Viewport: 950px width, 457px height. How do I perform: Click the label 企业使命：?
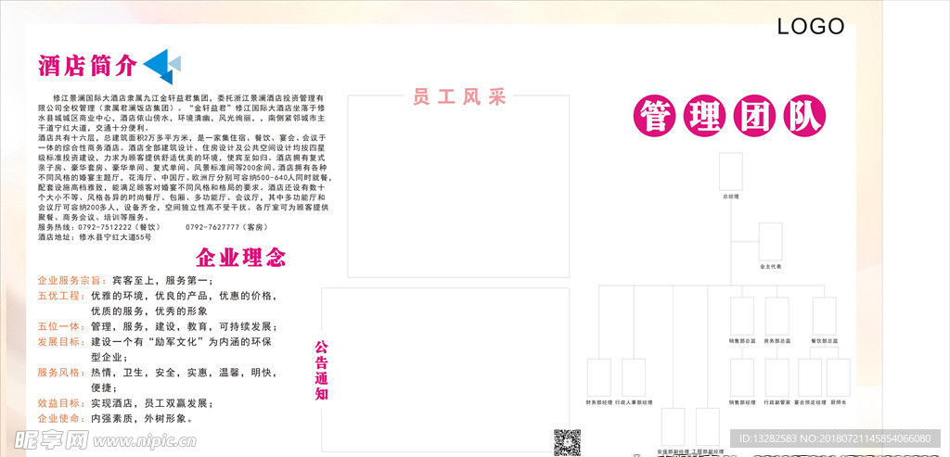click(x=63, y=418)
